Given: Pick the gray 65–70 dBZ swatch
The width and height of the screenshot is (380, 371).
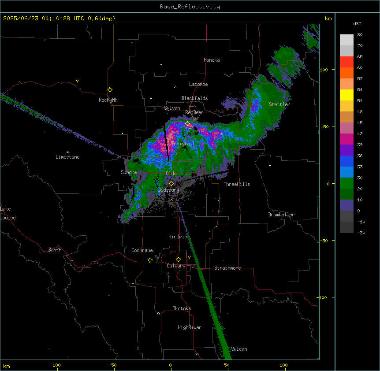Looking at the screenshot, I should click(x=346, y=51).
